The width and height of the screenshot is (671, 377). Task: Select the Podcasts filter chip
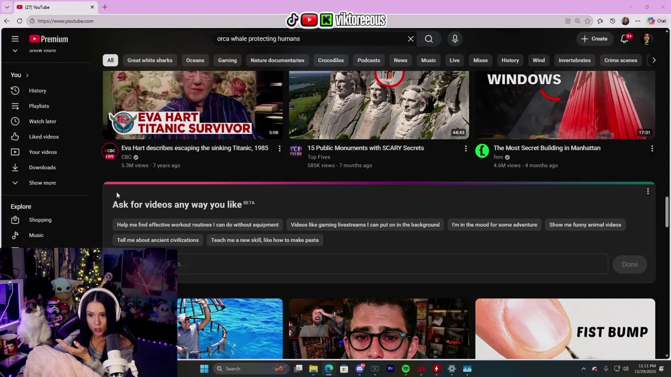(x=369, y=60)
